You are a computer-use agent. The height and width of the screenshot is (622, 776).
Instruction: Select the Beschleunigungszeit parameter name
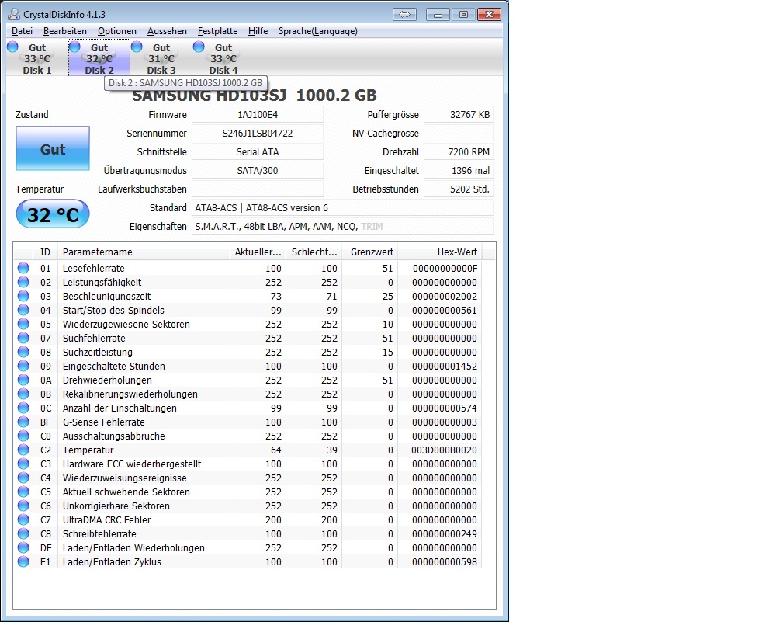[x=106, y=296]
